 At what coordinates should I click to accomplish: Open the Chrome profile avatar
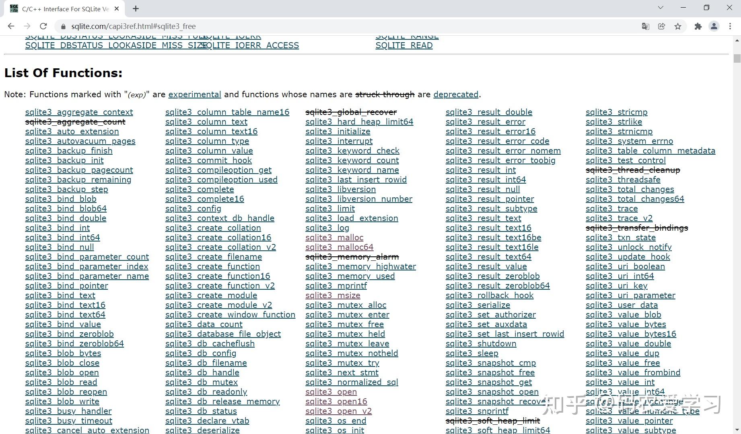coord(714,26)
